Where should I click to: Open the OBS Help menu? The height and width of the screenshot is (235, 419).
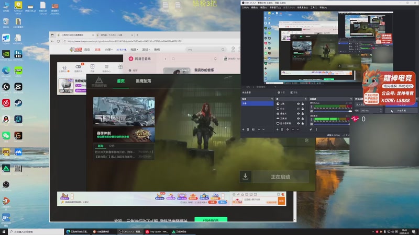pyautogui.click(x=323, y=8)
